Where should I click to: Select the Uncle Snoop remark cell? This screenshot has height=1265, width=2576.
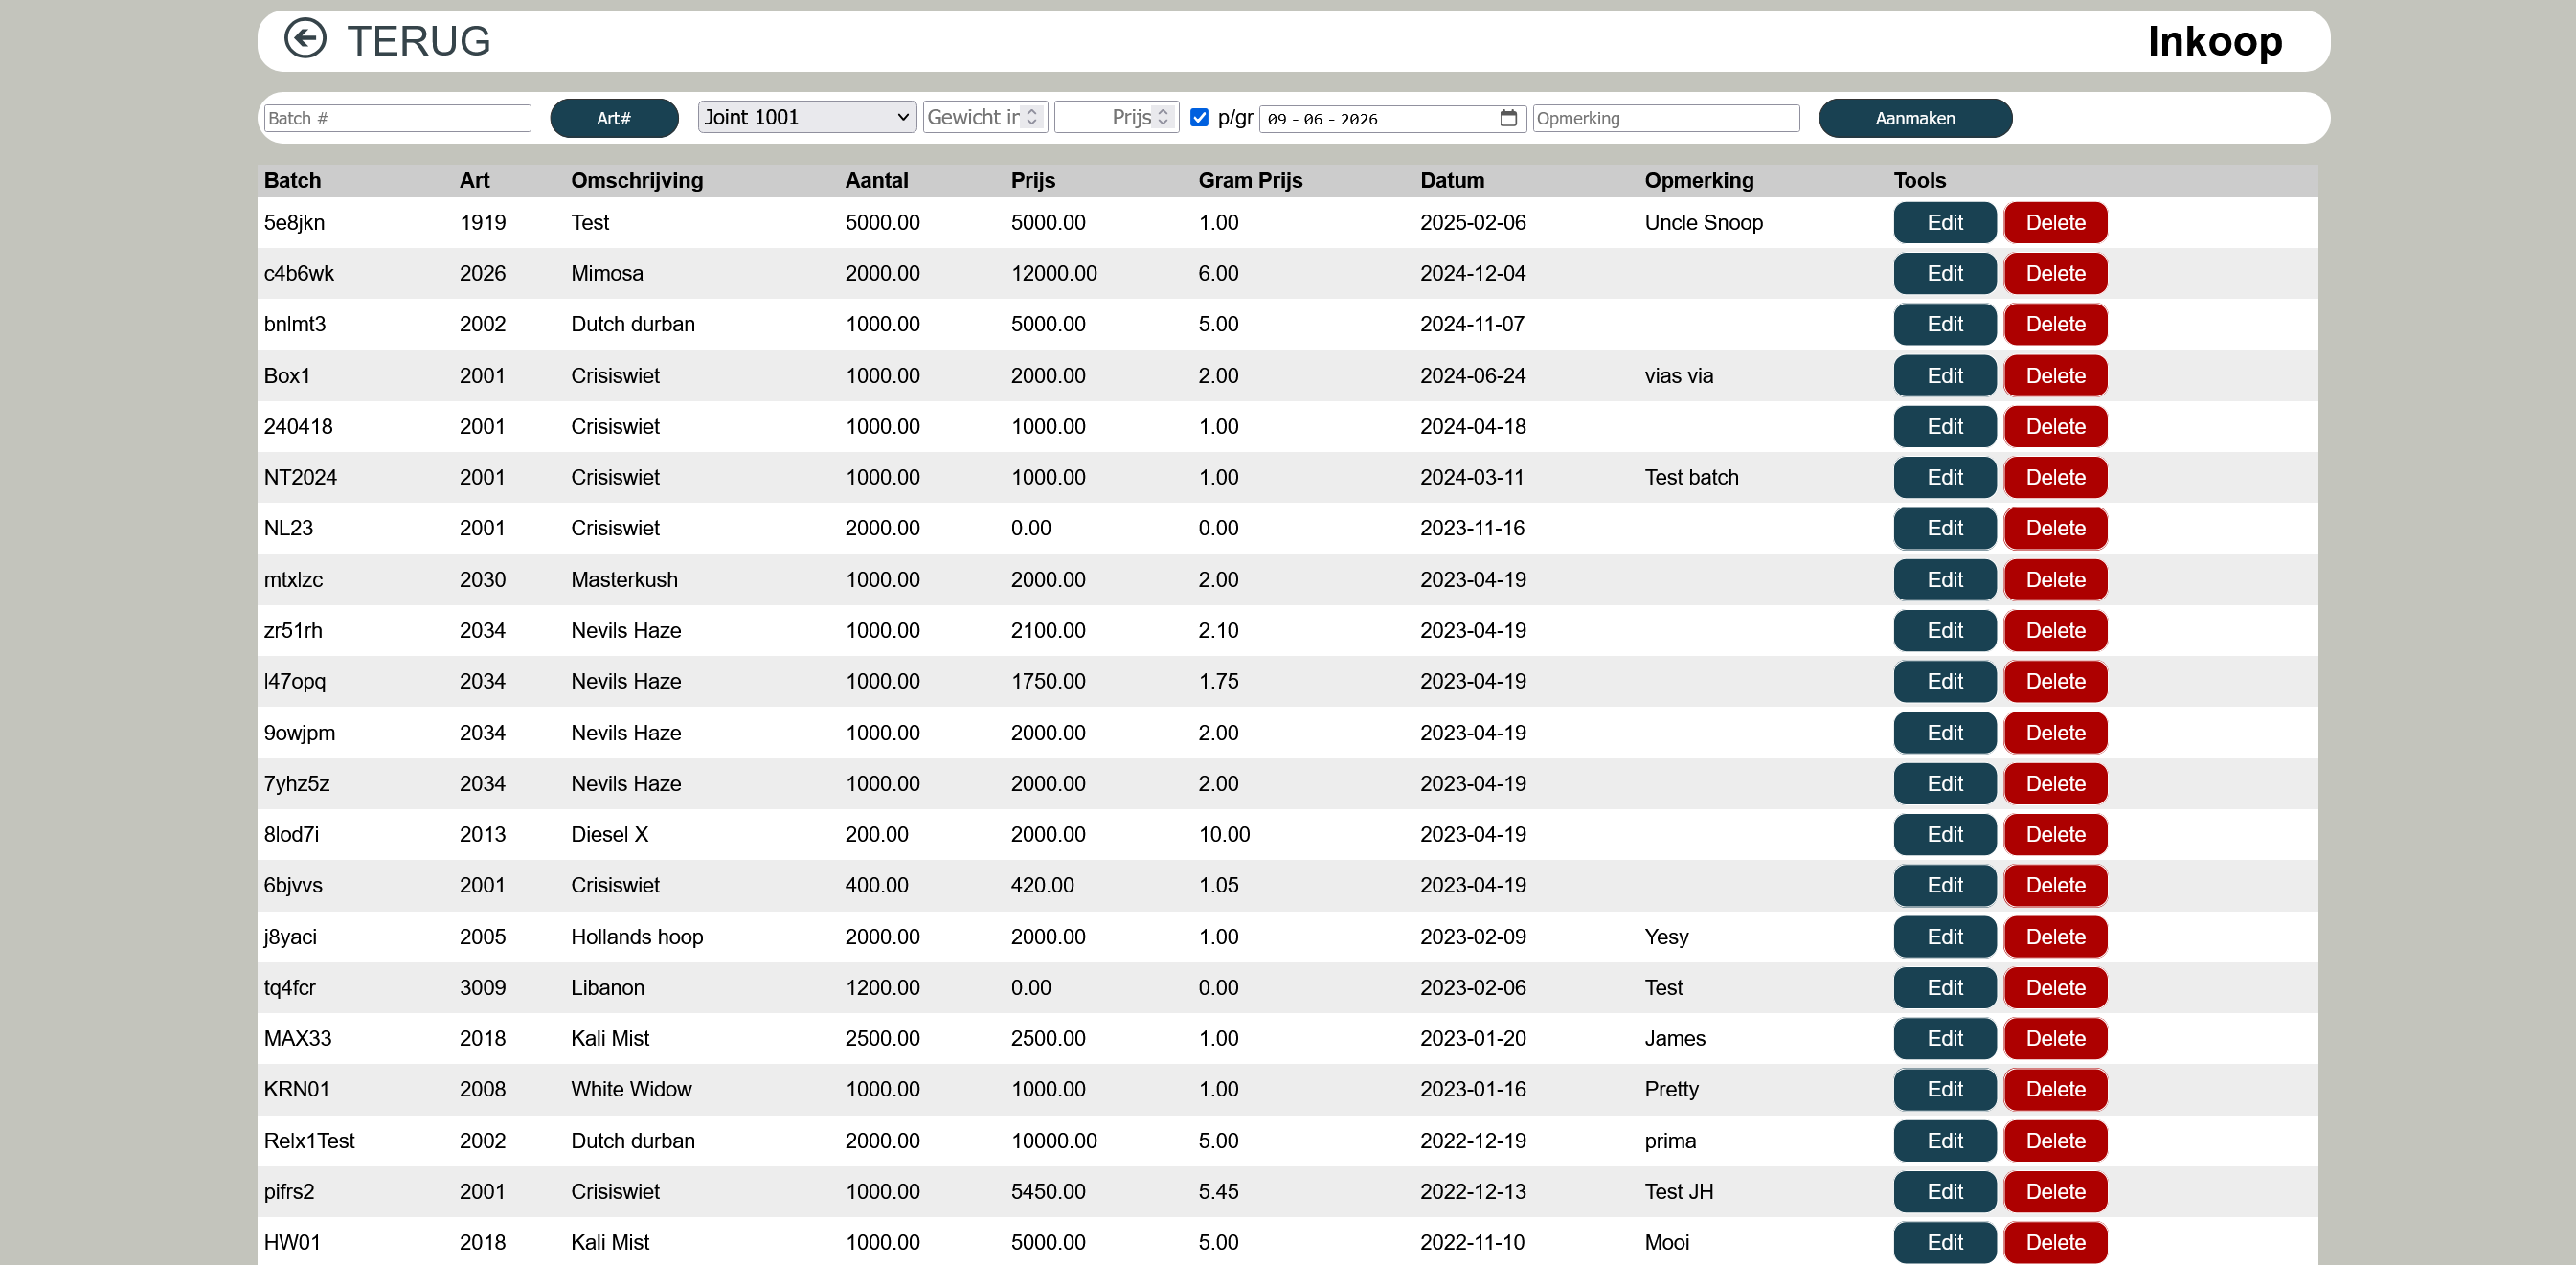coord(1703,222)
